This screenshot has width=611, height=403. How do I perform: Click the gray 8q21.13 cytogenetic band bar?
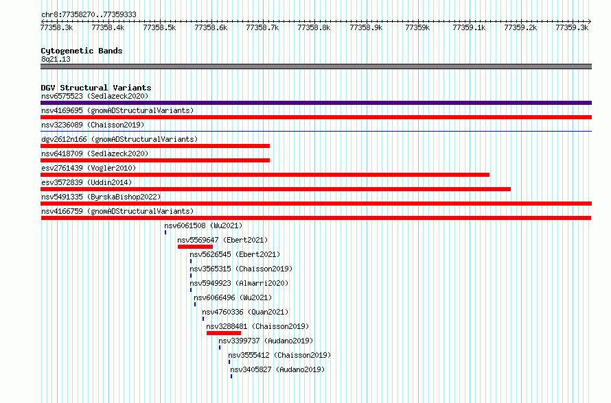[316, 66]
